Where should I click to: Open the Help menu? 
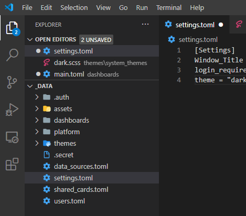197,8
